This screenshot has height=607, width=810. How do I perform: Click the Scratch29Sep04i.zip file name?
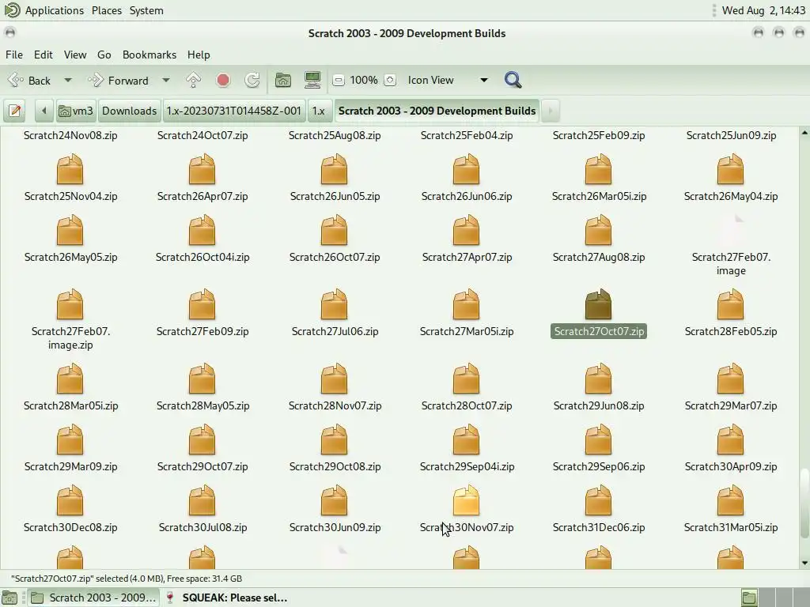pos(467,466)
